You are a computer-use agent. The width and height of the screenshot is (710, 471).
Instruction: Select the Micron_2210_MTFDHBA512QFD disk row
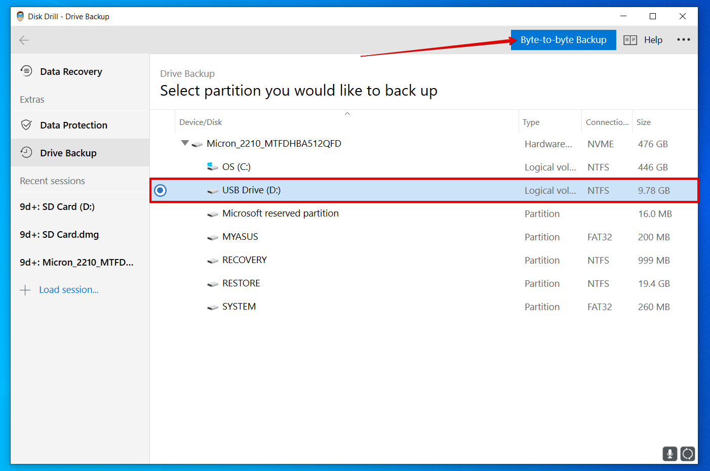click(x=424, y=144)
